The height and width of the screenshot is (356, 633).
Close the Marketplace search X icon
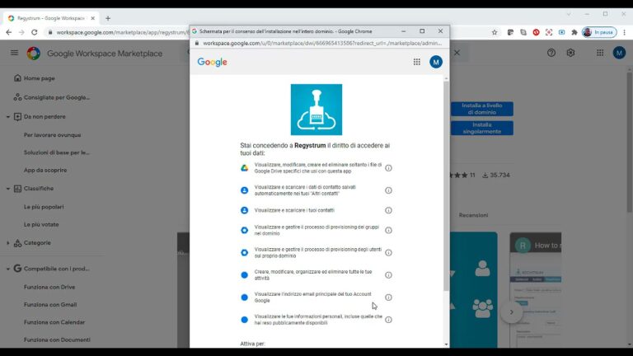[457, 53]
